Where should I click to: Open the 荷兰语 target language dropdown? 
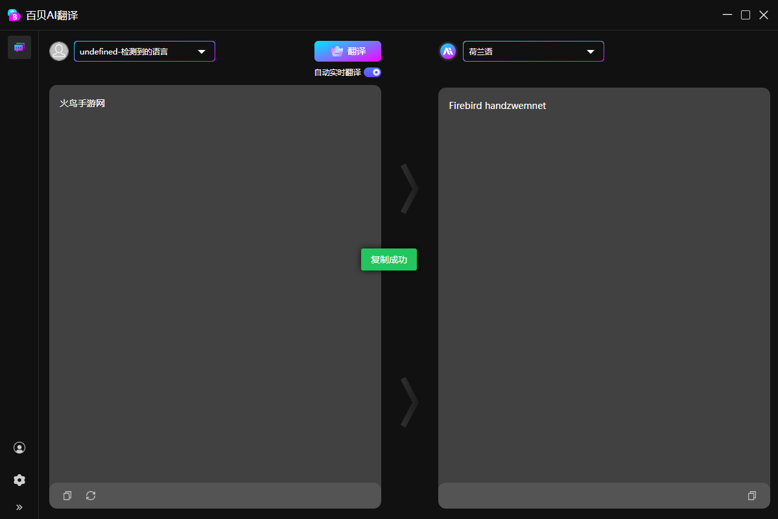point(534,51)
